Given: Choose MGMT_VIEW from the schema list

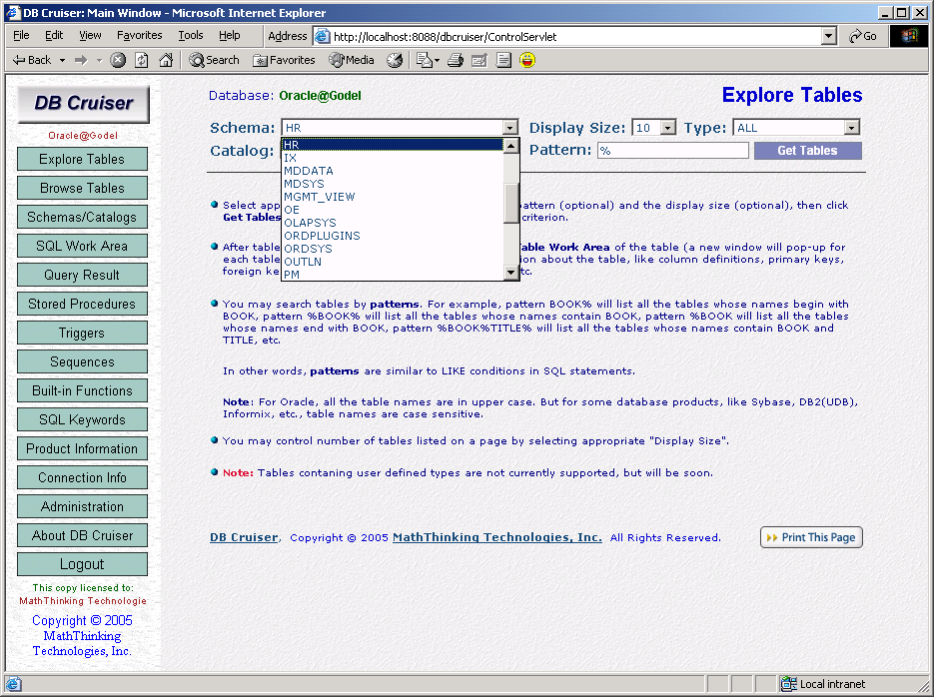Looking at the screenshot, I should (393, 197).
